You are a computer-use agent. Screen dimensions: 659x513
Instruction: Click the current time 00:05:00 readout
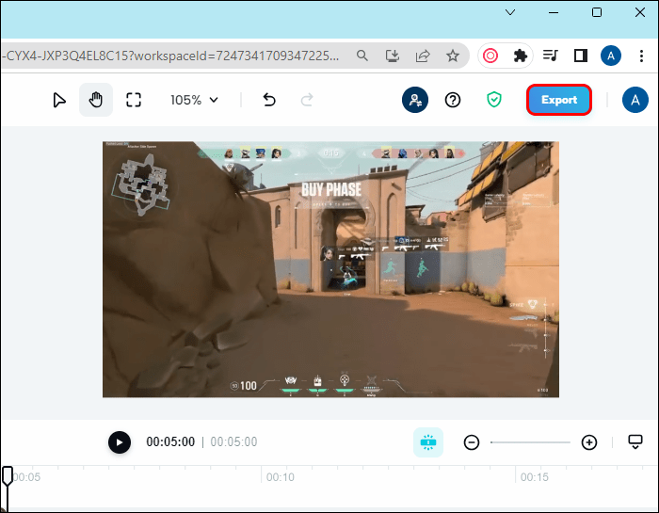[x=170, y=442]
